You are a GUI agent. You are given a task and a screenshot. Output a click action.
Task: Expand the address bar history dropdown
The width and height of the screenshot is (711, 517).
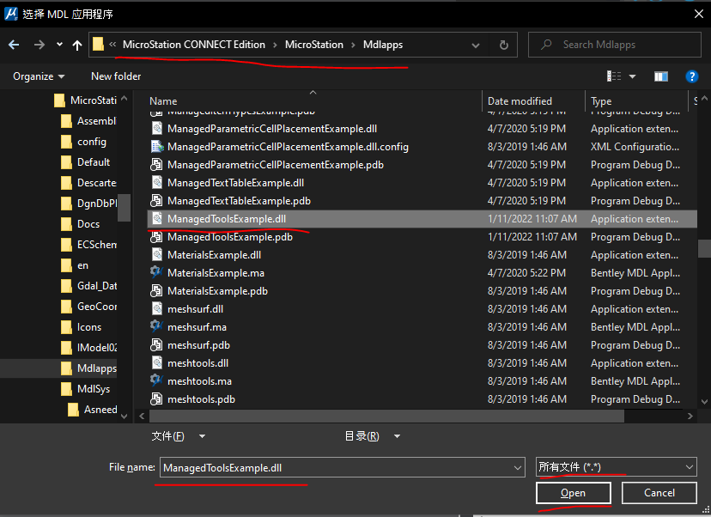pyautogui.click(x=476, y=45)
